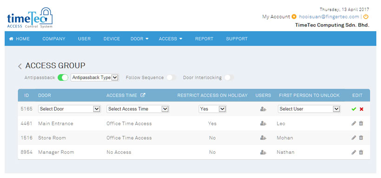Delete the Store Room row using the trash icon
The width and height of the screenshot is (381, 178).
(361, 138)
